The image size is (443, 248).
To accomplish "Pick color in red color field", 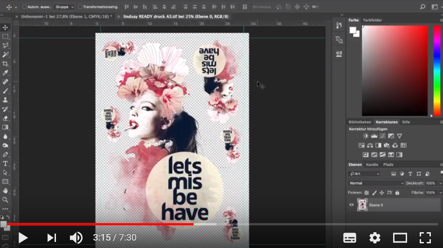I will [395, 70].
